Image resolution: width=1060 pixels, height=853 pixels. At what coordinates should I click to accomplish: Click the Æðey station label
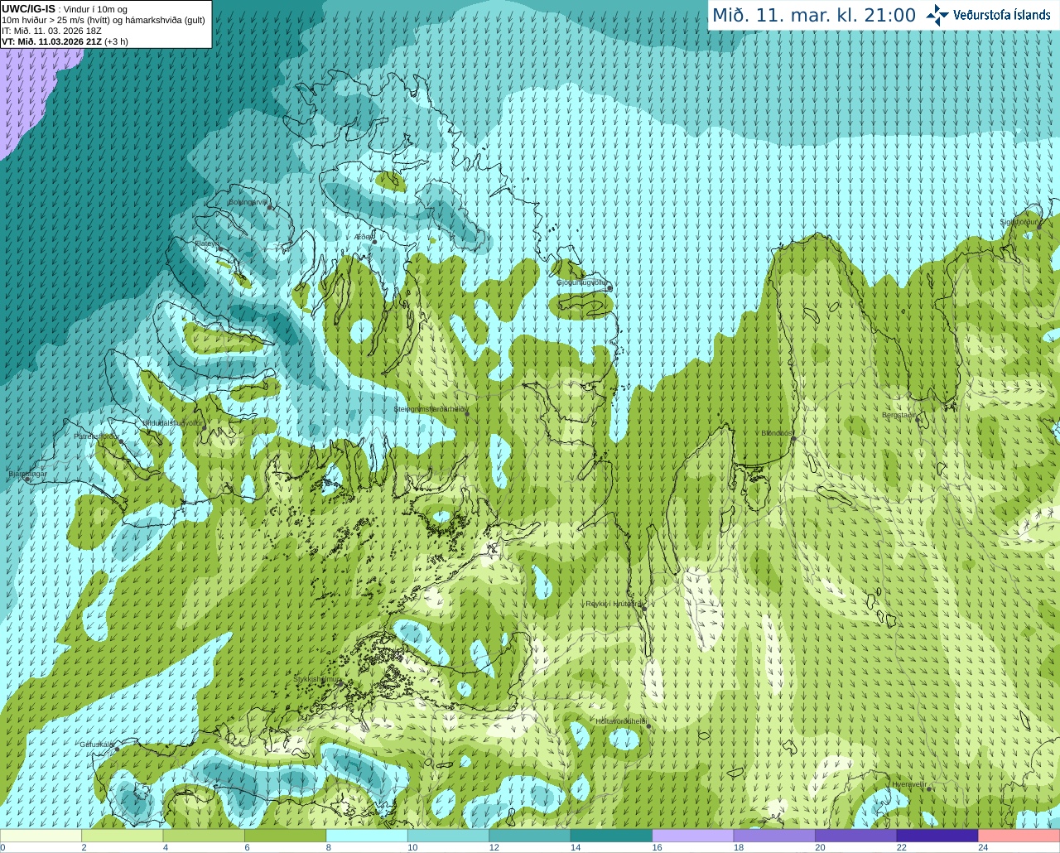tap(364, 237)
